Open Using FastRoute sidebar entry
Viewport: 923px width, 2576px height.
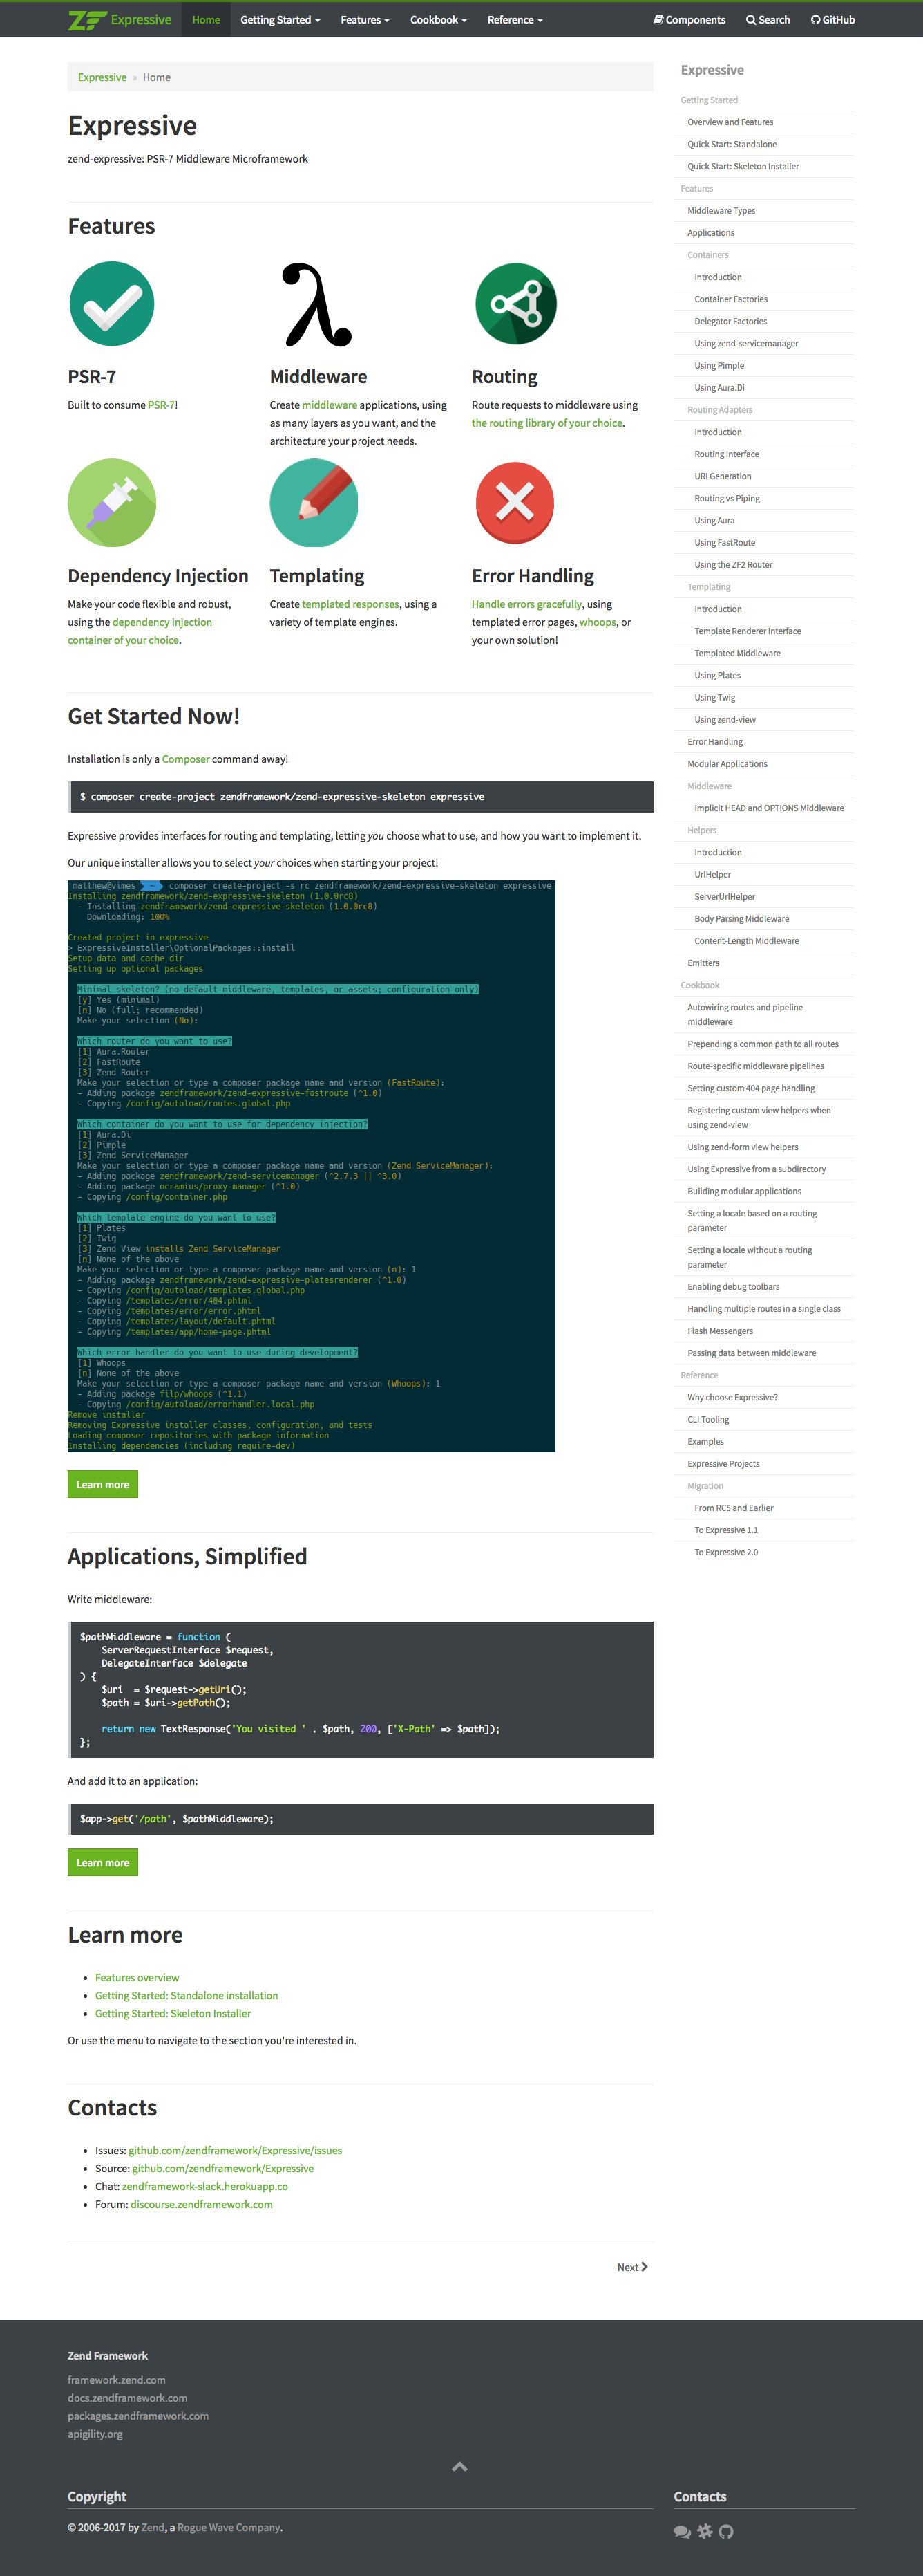pyautogui.click(x=724, y=542)
